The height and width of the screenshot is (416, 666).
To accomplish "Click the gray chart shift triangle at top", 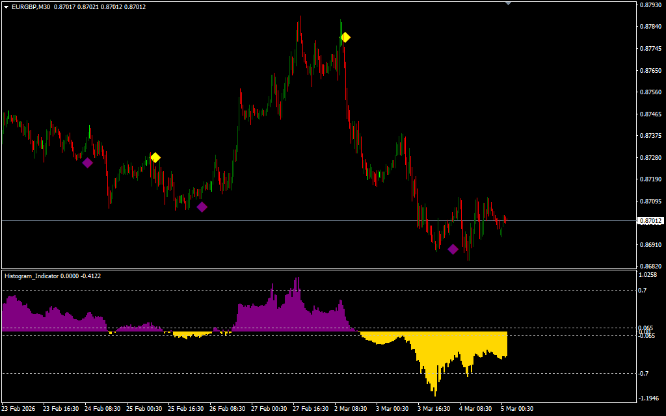I will pos(508,3).
